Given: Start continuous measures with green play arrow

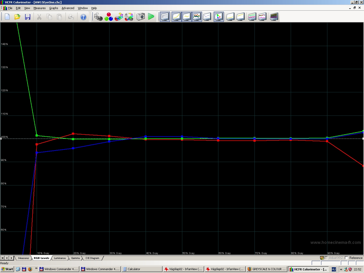Looking at the screenshot, I should [151, 17].
